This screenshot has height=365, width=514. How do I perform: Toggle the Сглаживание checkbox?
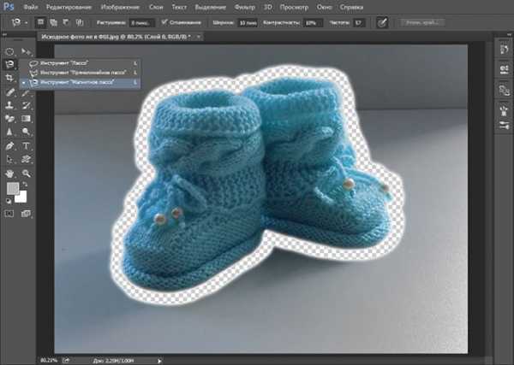click(164, 22)
